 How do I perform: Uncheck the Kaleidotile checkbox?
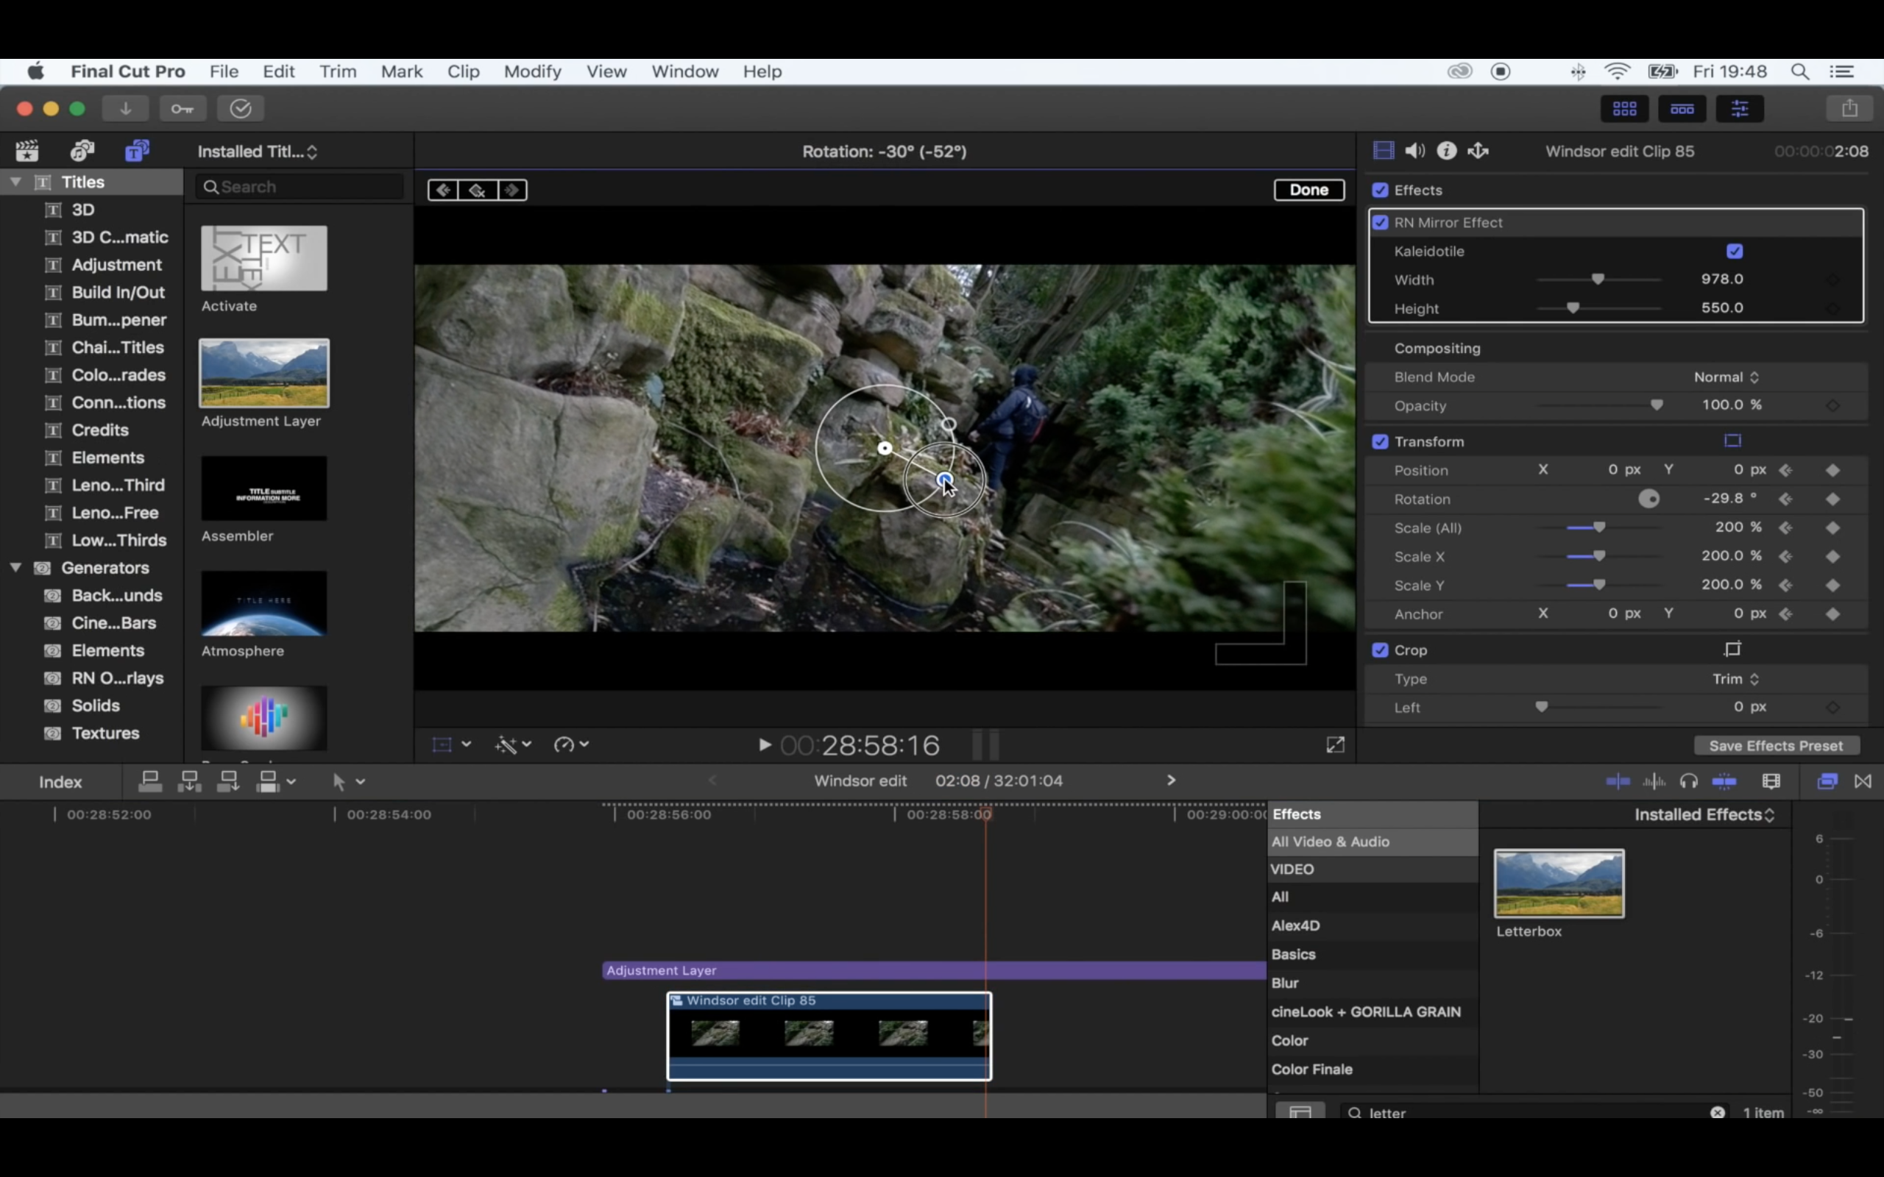tap(1735, 251)
